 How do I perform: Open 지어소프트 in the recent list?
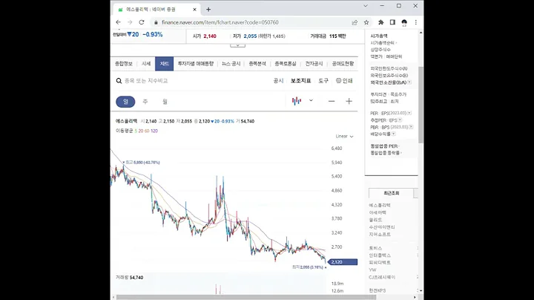(380, 235)
